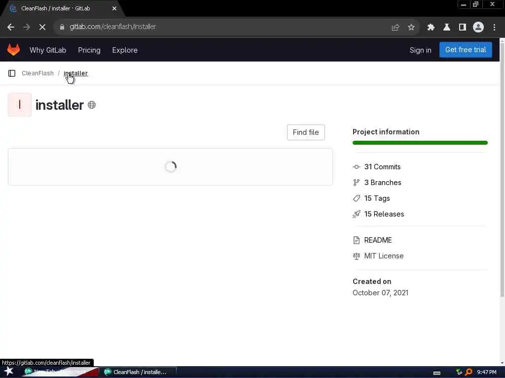Viewport: 505px width, 378px height.
Task: Click the Project information heading
Action: point(386,132)
